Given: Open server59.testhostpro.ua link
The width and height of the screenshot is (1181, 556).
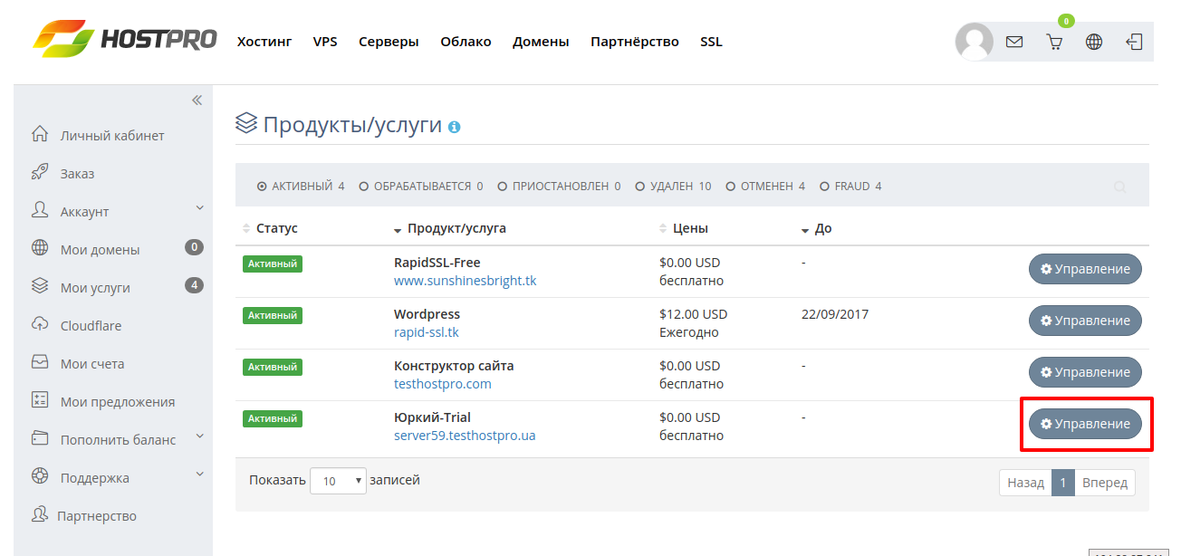Looking at the screenshot, I should [x=465, y=436].
